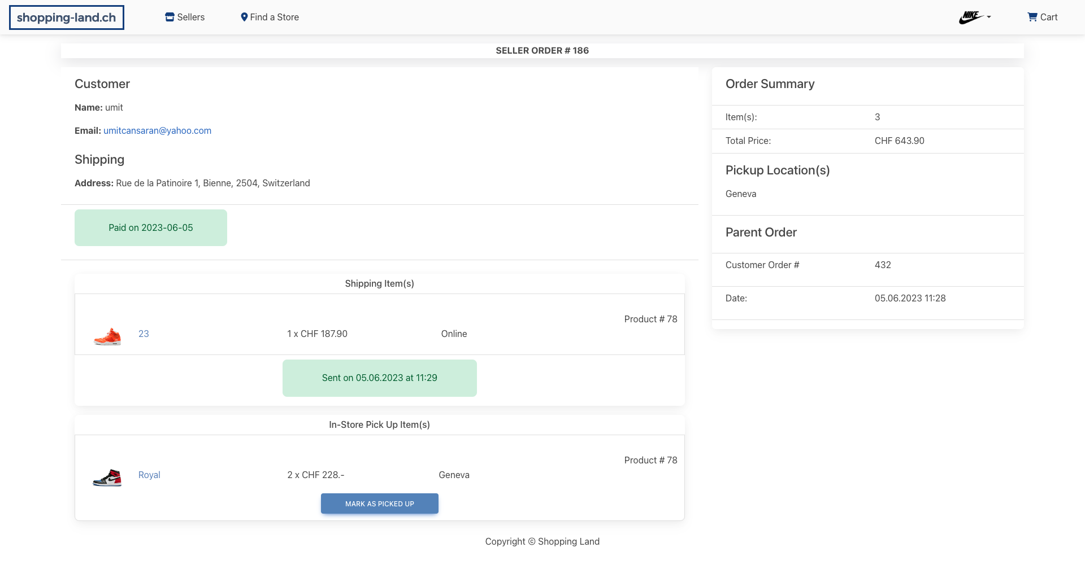Click the Nike swoosh logo in navbar

[970, 17]
